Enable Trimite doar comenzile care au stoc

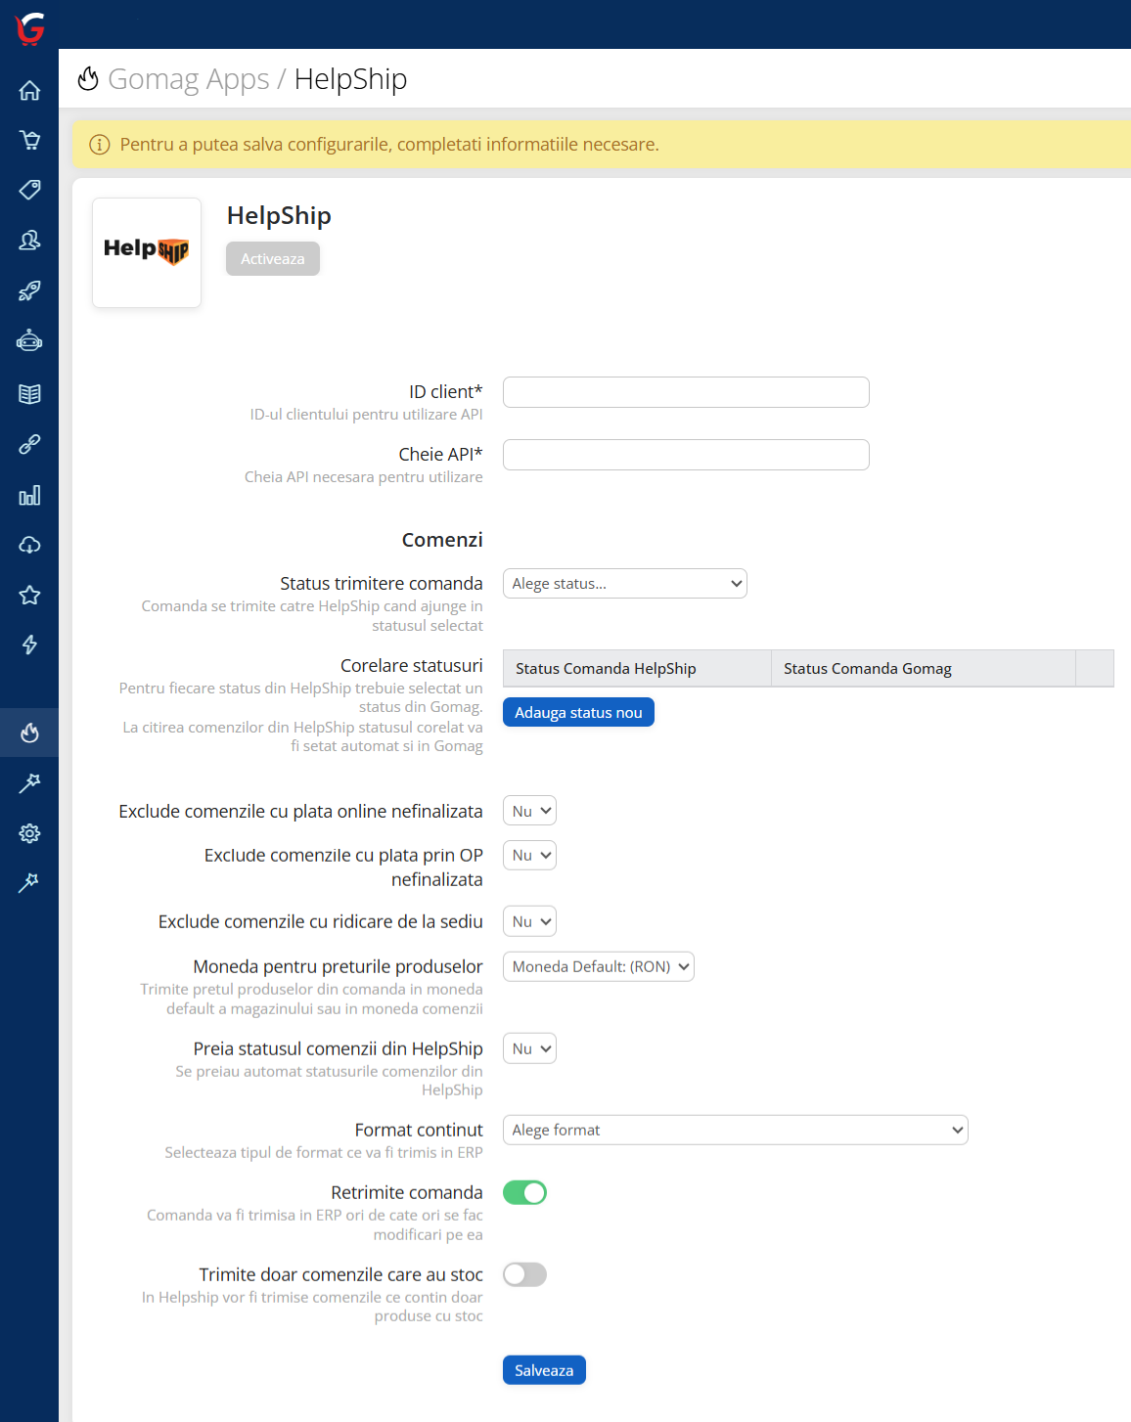click(x=524, y=1274)
